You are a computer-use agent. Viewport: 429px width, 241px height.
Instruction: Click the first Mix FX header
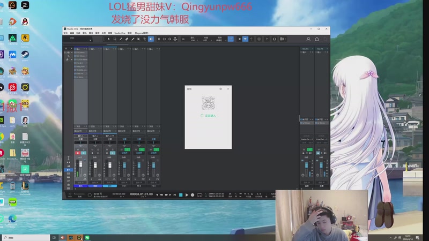[x=306, y=49]
